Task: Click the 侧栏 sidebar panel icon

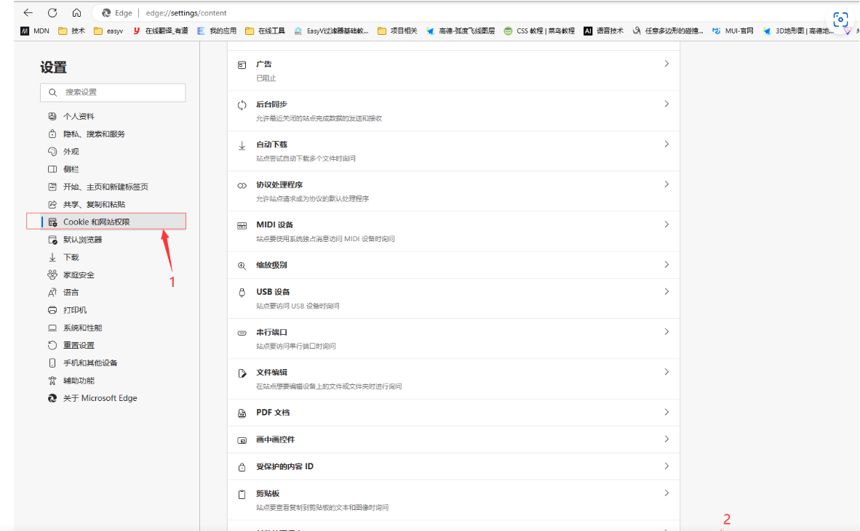Action: pos(52,169)
